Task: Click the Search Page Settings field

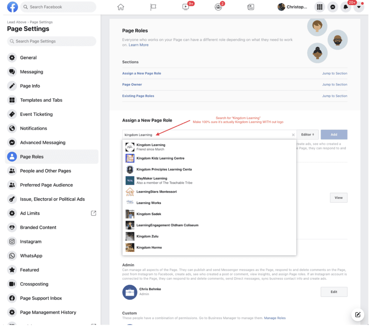Action: [51, 41]
